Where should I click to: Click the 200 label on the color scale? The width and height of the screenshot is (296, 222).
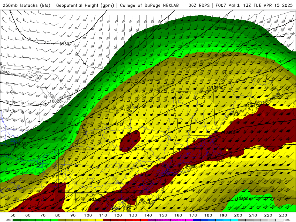pyautogui.click(x=238, y=215)
